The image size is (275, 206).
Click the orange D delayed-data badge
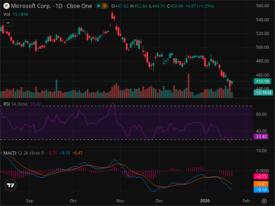[x=105, y=6]
